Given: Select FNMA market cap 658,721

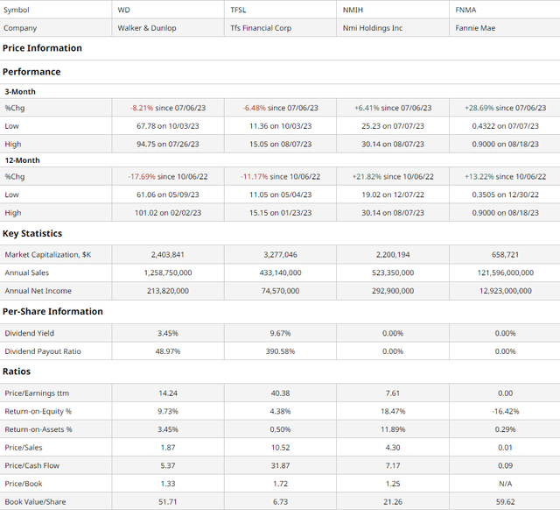Looking at the screenshot, I should click(x=506, y=255).
